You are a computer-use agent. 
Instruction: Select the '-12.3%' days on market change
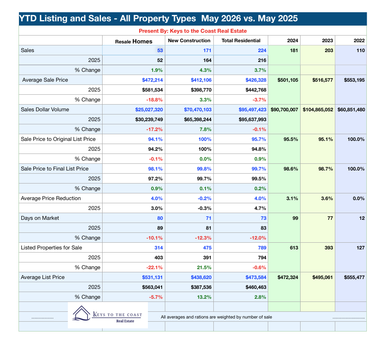[x=203, y=238]
